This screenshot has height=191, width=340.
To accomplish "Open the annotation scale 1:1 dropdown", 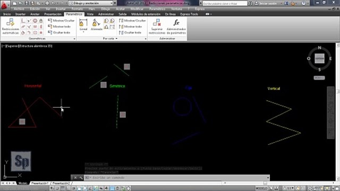I will [288, 188].
